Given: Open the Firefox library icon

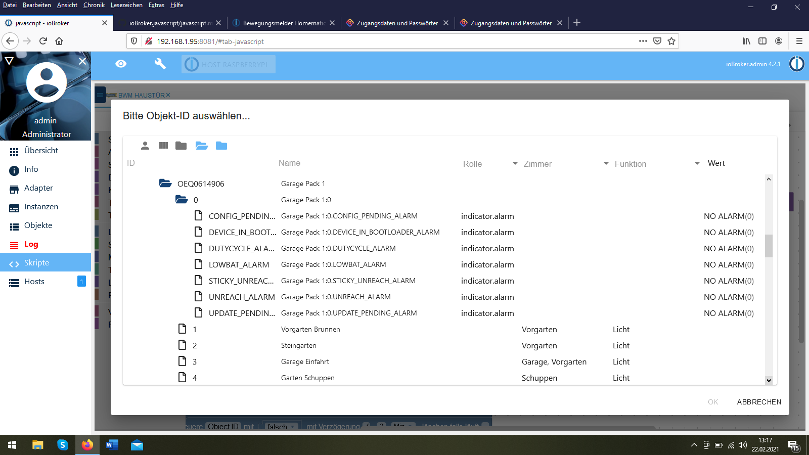Looking at the screenshot, I should [x=746, y=41].
